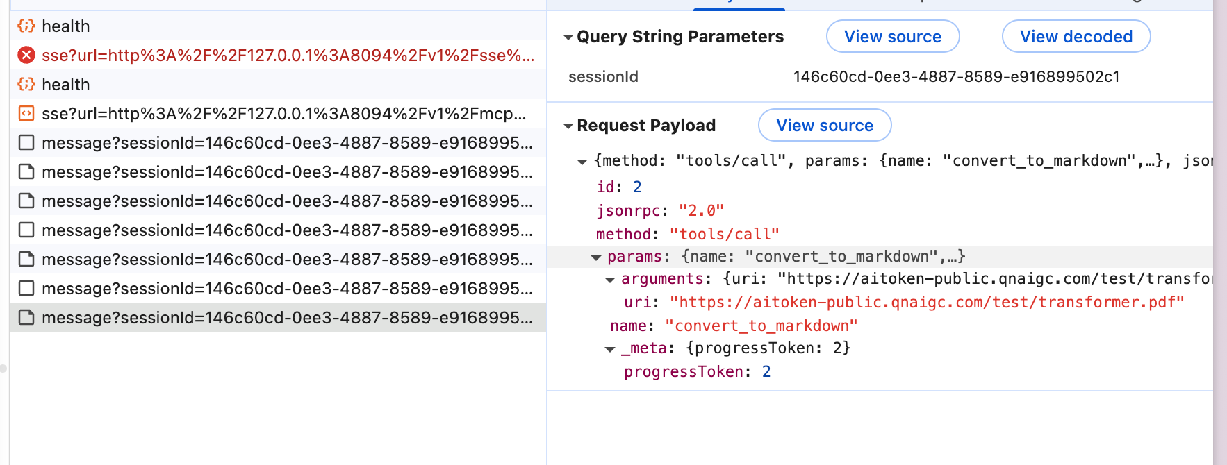This screenshot has height=465, width=1227.
Task: Collapse the _meta node in payload
Action: pos(610,349)
